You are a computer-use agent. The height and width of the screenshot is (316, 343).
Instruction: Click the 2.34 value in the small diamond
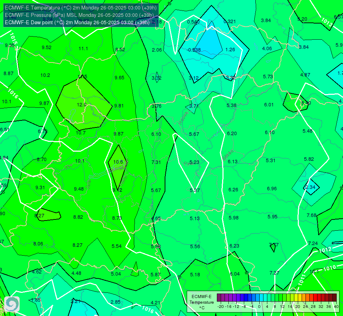point(310,187)
